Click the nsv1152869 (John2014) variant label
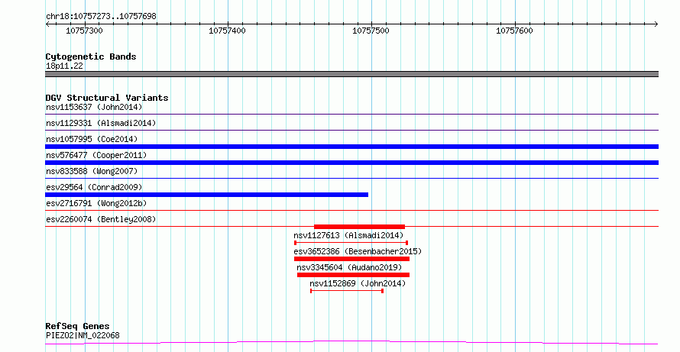The height and width of the screenshot is (352, 680). (x=358, y=283)
